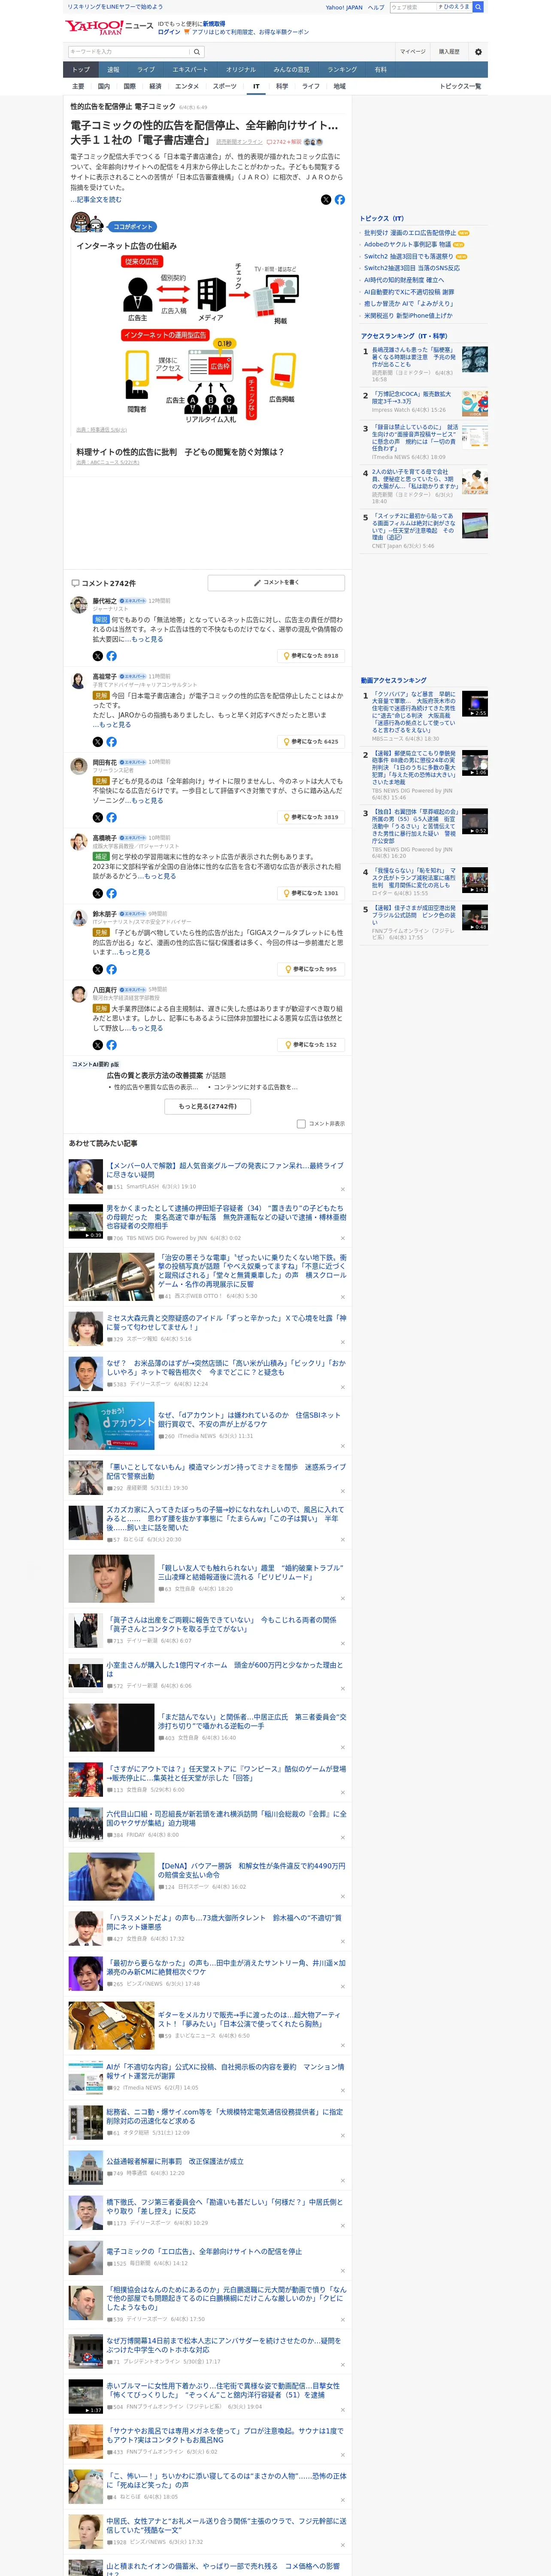
Task: Share 八田真行's comment on X
Action: point(98,1044)
